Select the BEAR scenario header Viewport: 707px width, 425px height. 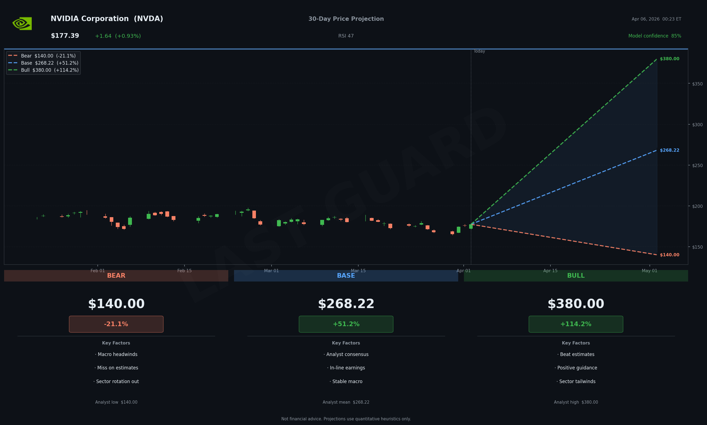pos(116,275)
